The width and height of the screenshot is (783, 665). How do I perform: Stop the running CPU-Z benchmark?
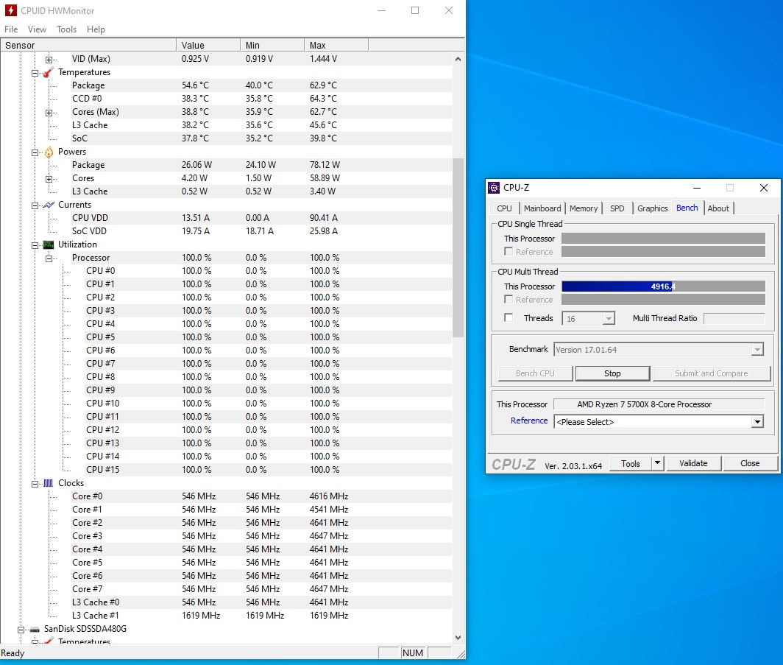tap(612, 373)
